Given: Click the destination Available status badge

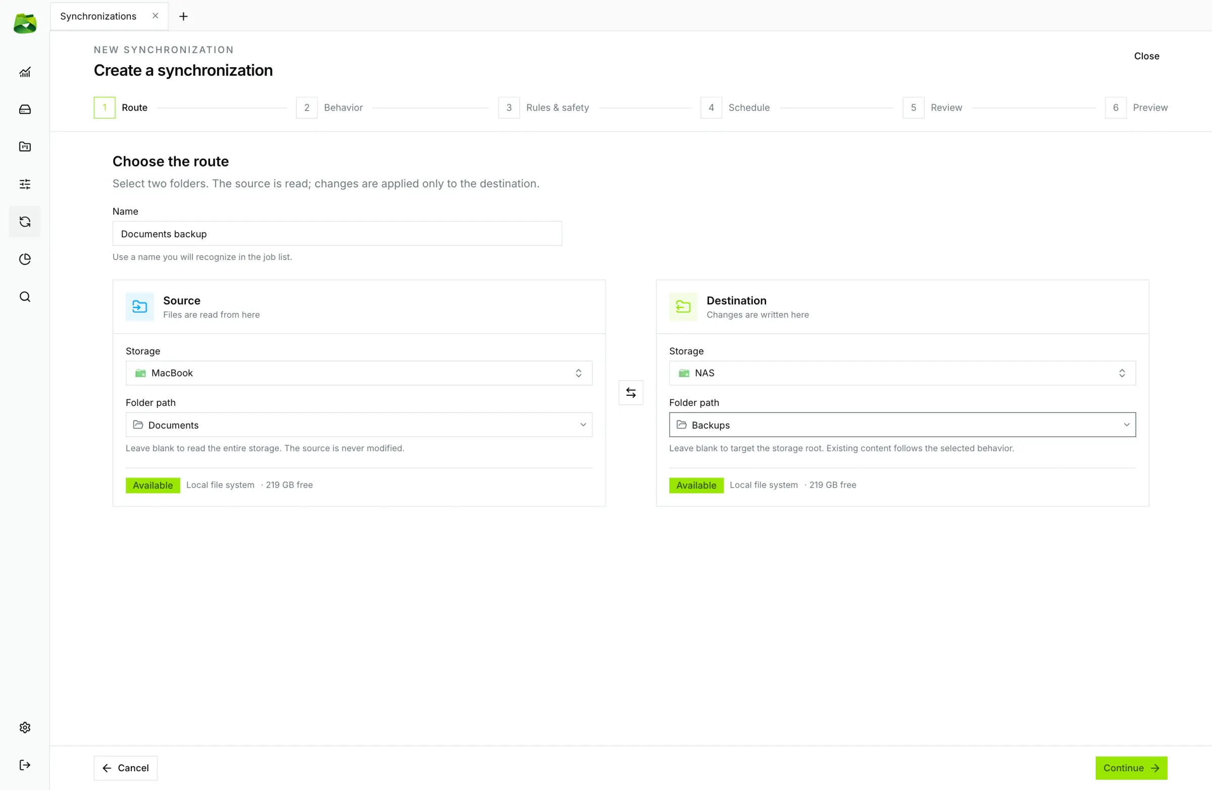Looking at the screenshot, I should 696,485.
